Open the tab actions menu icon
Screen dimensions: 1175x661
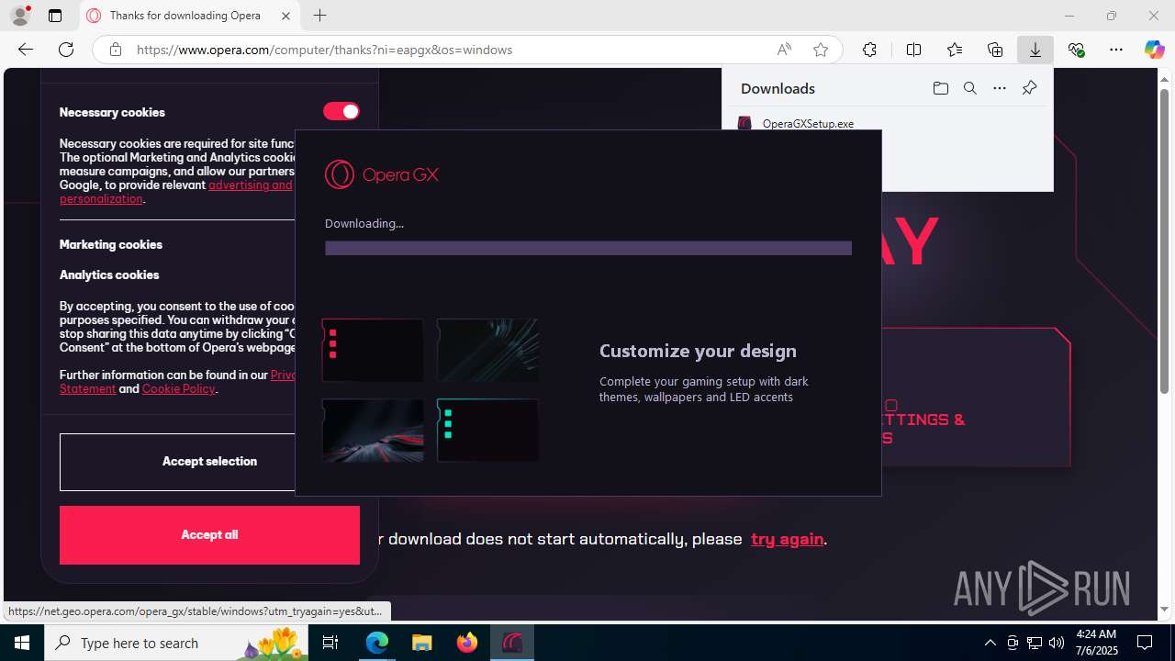[55, 16]
